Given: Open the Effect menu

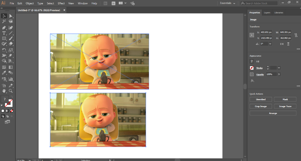Looking at the screenshot, I should (x=61, y=3).
